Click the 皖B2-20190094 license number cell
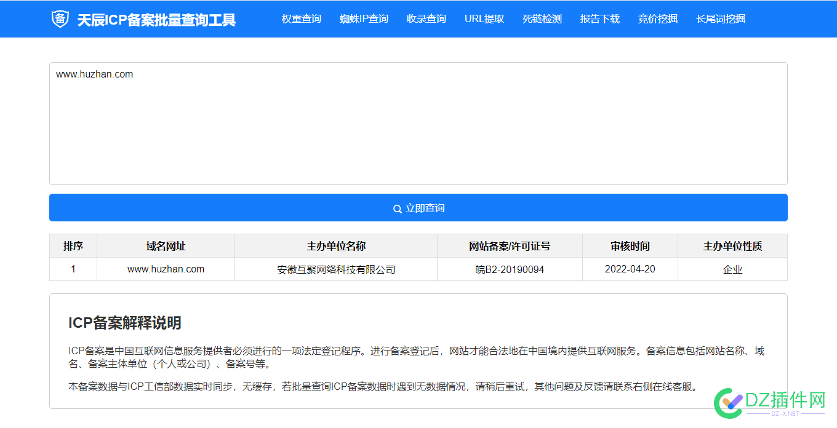 click(x=510, y=269)
